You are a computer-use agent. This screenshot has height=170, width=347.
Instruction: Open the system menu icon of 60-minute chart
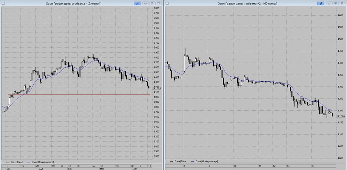point(167,3)
